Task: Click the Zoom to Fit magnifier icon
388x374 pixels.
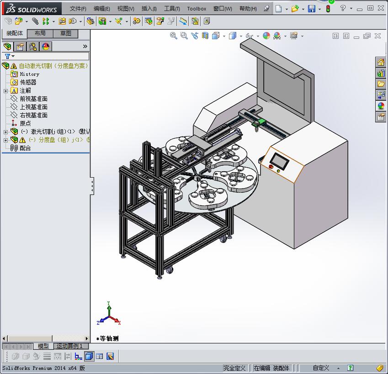Action: (174, 36)
